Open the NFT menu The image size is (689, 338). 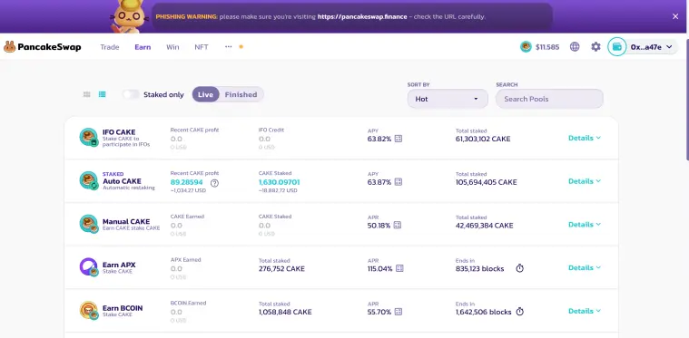(202, 47)
